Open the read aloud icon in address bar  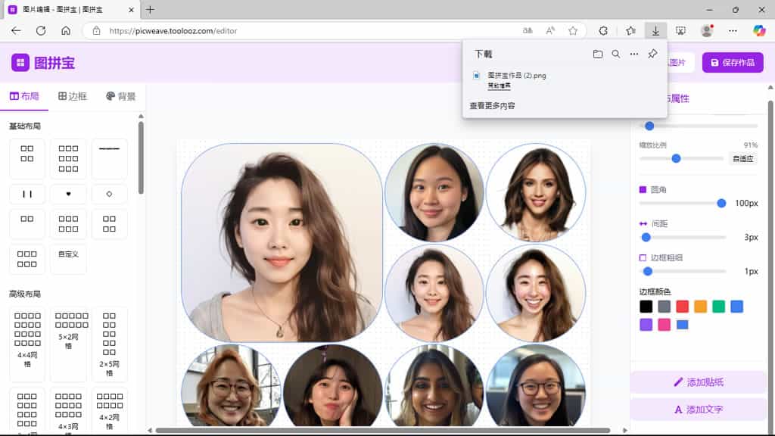pyautogui.click(x=550, y=30)
